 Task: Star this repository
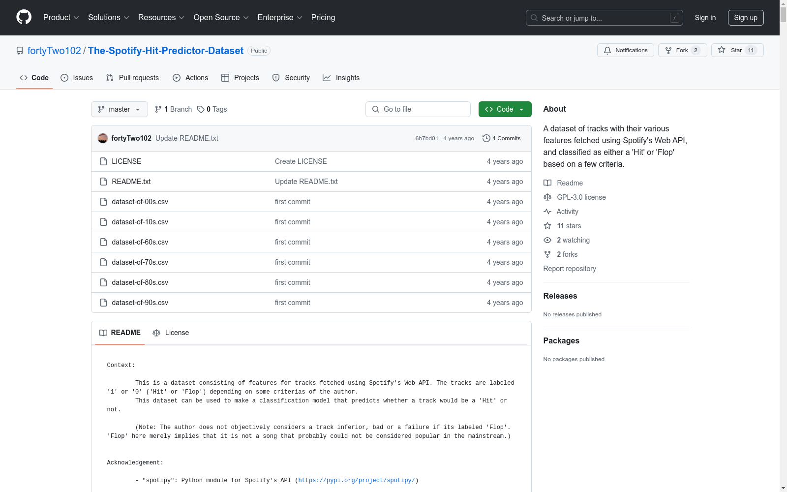[x=737, y=50]
